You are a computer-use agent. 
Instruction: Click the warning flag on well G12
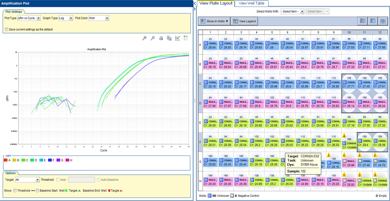(375, 155)
